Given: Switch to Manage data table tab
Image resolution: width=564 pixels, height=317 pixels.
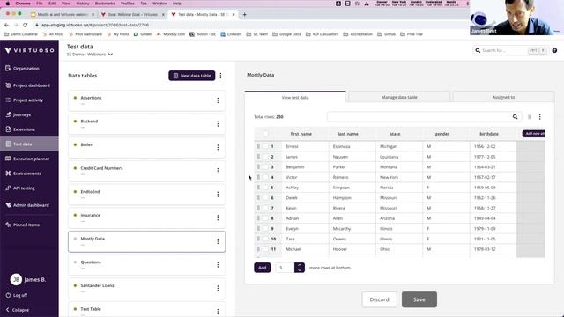Looking at the screenshot, I should click(399, 97).
